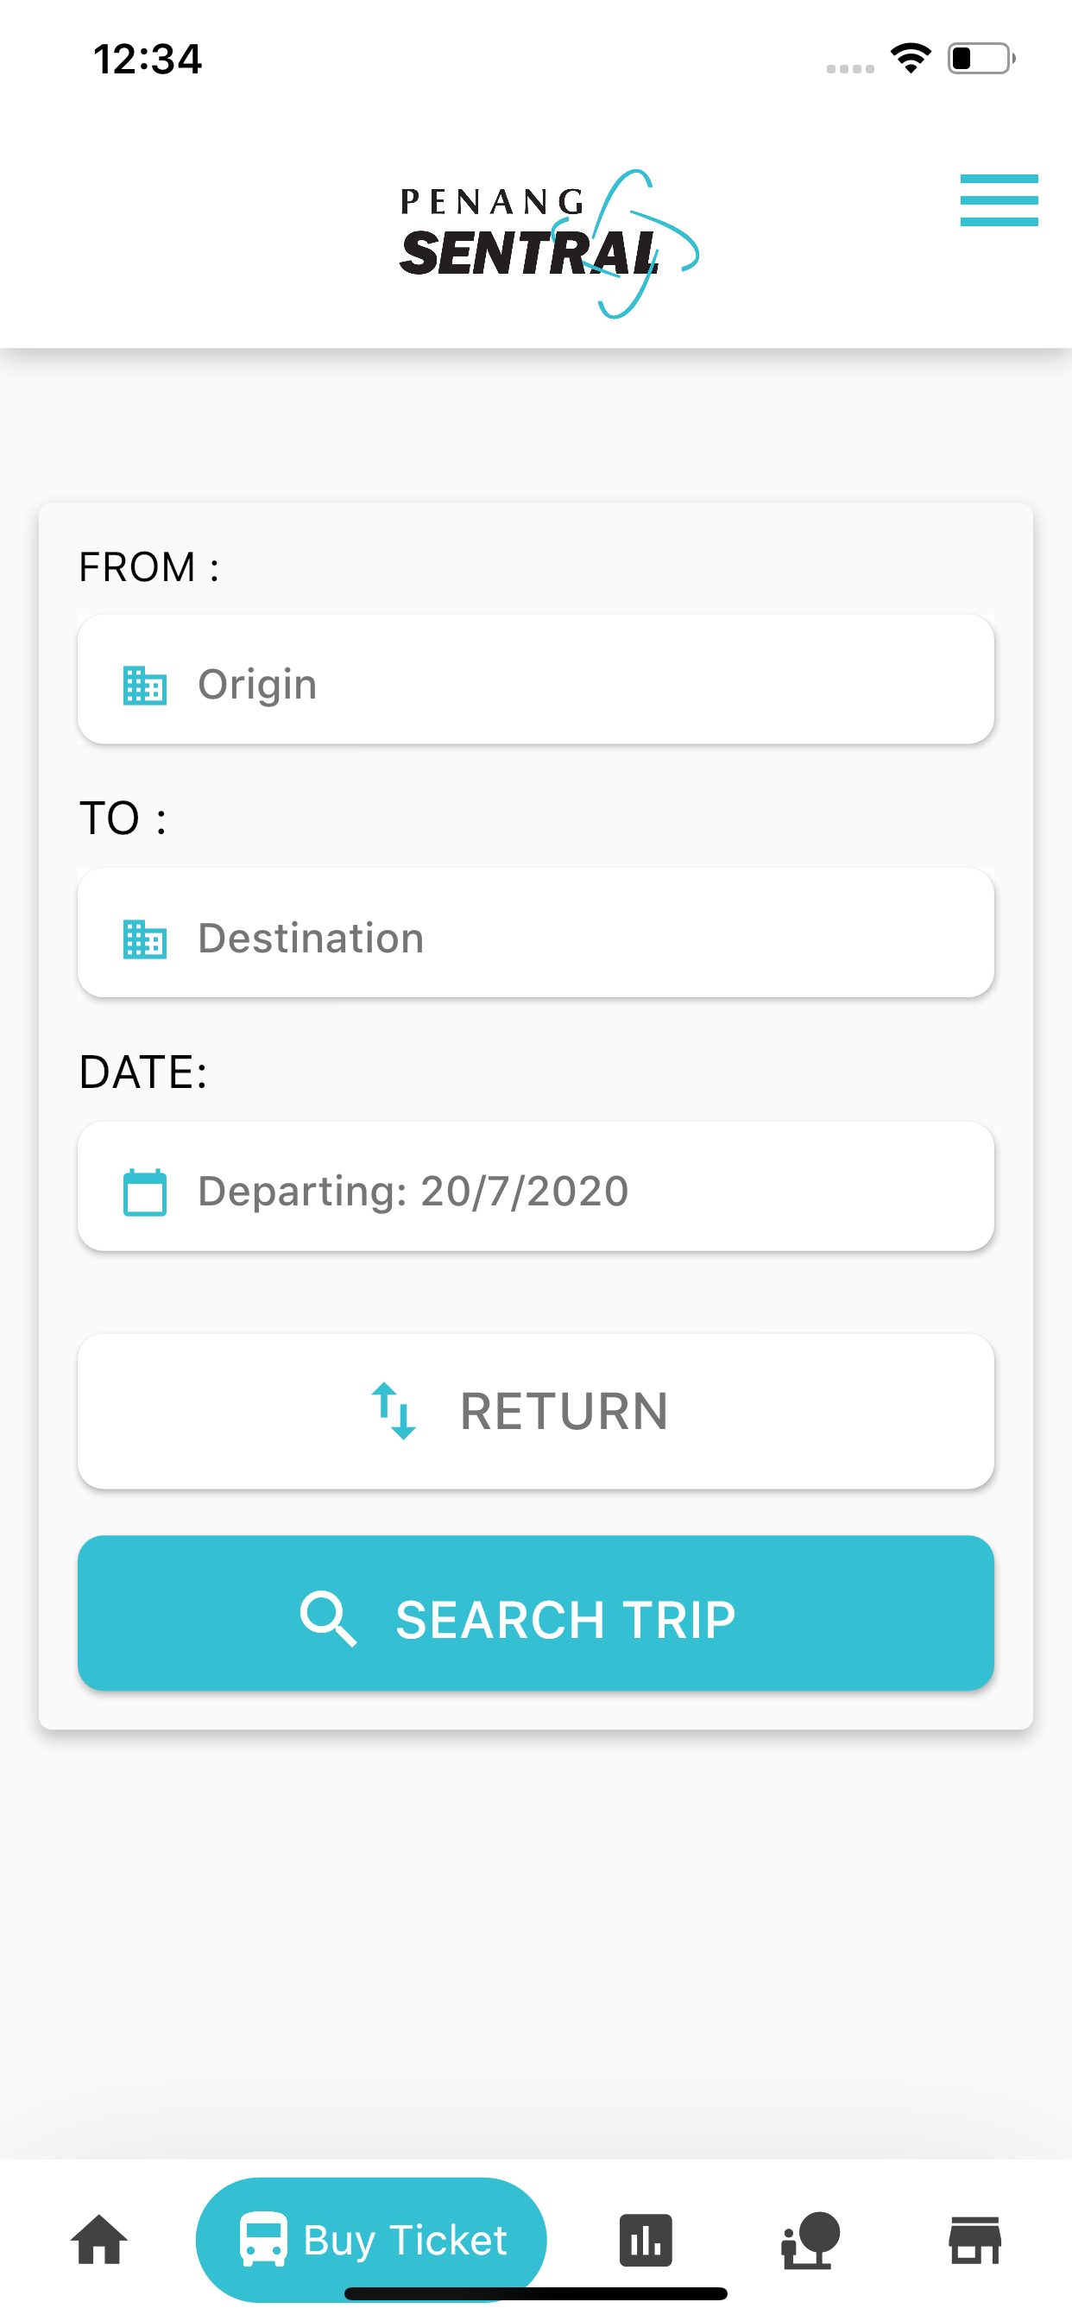Tap the bus icon in Buy Ticket
1072x2321 pixels.
[x=263, y=2239]
